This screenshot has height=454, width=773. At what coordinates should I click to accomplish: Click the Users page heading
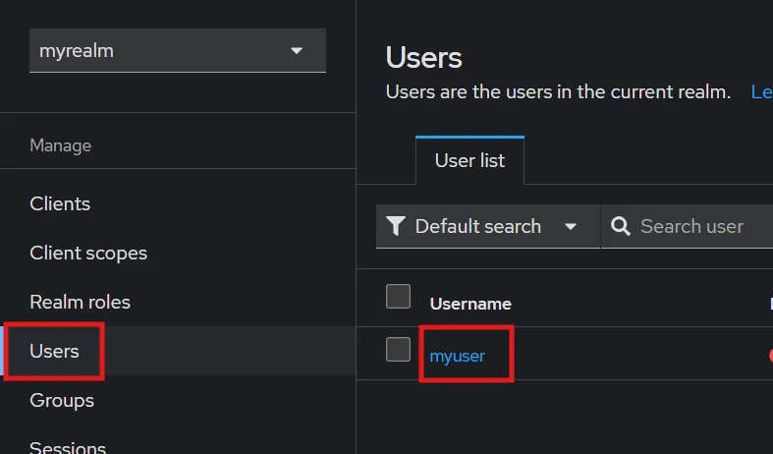pyautogui.click(x=423, y=57)
